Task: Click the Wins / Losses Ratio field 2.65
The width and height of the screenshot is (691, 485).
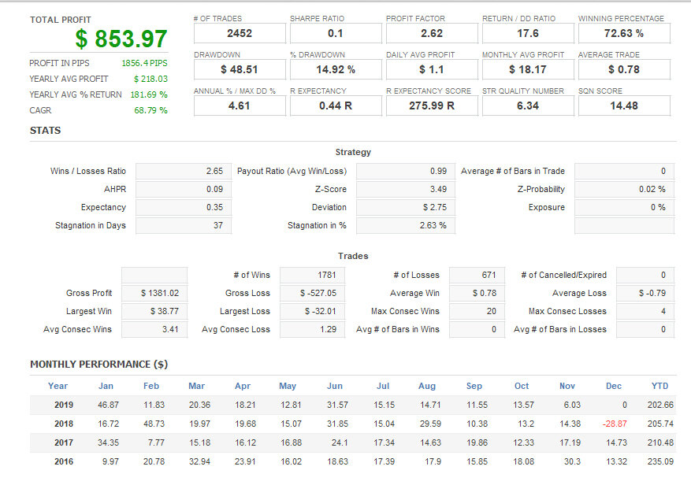Action: pyautogui.click(x=184, y=171)
